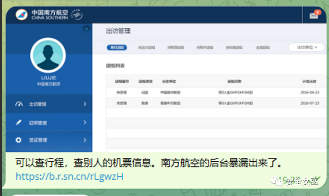329x196 pixels.
Task: Expand the 签证管理 sidebar chevron
Action: coord(85,140)
